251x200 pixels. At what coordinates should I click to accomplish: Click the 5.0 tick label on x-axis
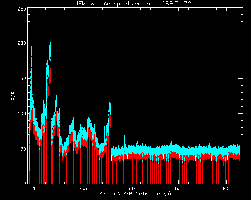click(x=131, y=189)
